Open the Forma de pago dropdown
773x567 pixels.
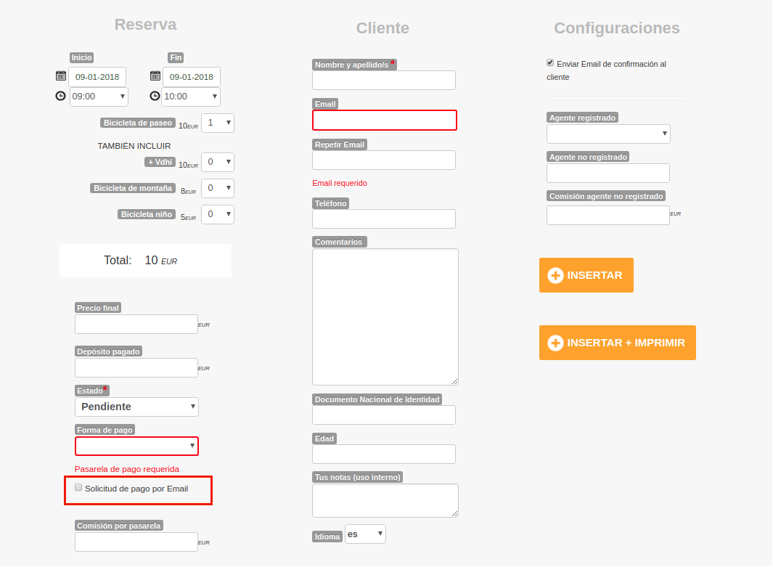click(136, 446)
